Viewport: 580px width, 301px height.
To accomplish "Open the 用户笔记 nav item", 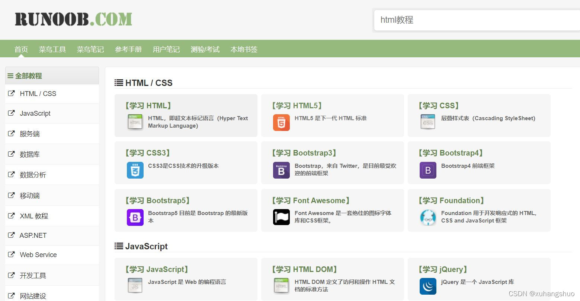I will (x=166, y=49).
